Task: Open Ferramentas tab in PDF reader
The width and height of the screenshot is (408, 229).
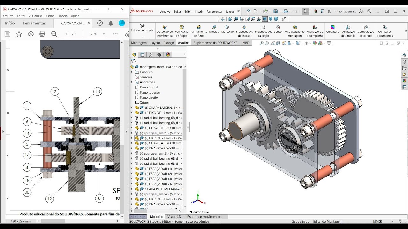Action: click(x=34, y=23)
